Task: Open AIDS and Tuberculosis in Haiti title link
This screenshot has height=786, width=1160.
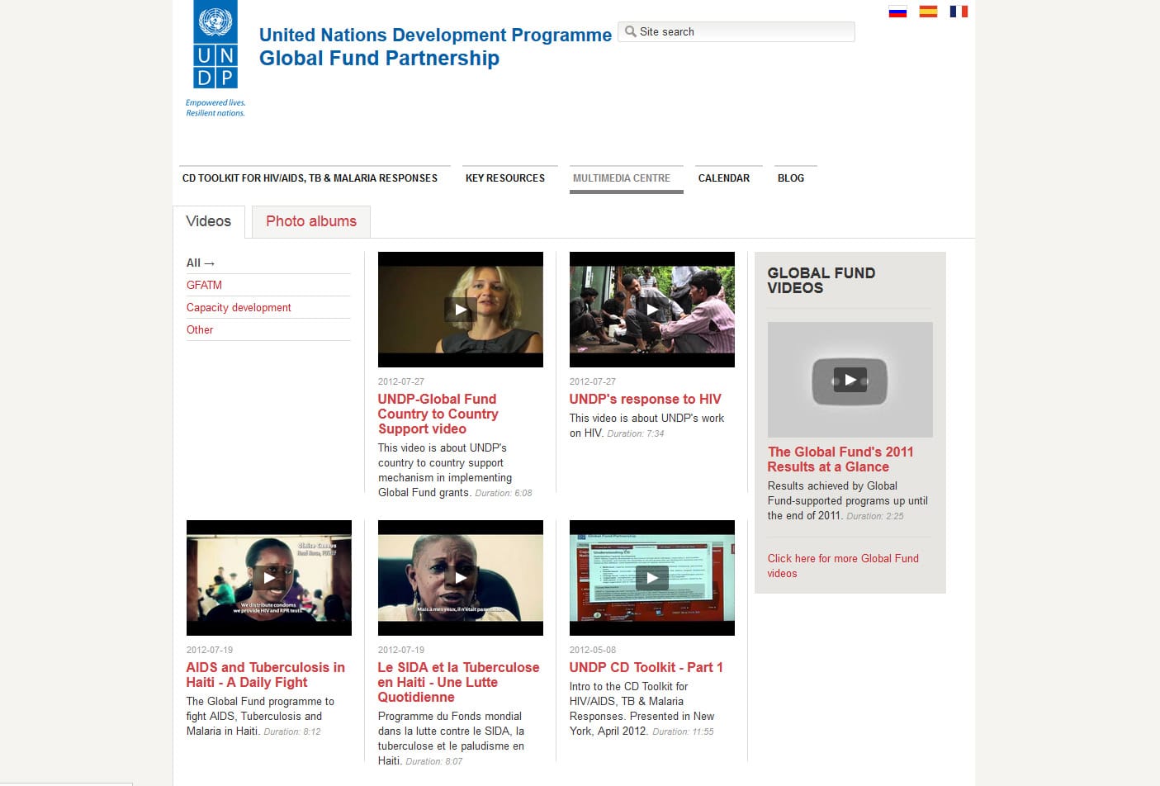Action: (x=266, y=675)
